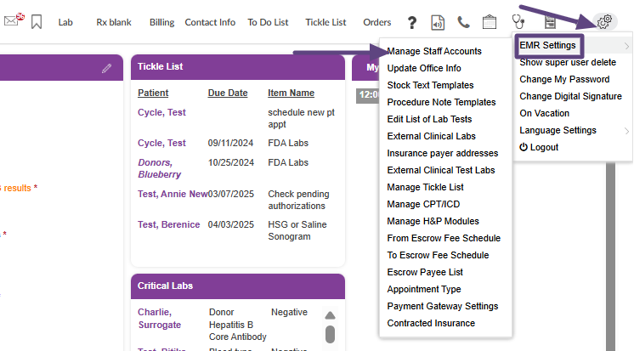Select Manage Staff Accounts from menu
Viewport: 634px width, 351px height.
[x=433, y=51]
